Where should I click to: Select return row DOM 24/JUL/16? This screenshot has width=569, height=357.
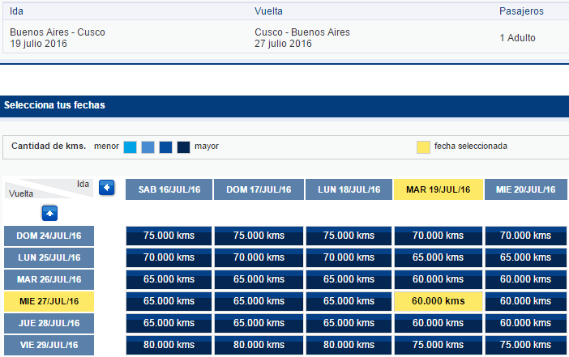(49, 236)
